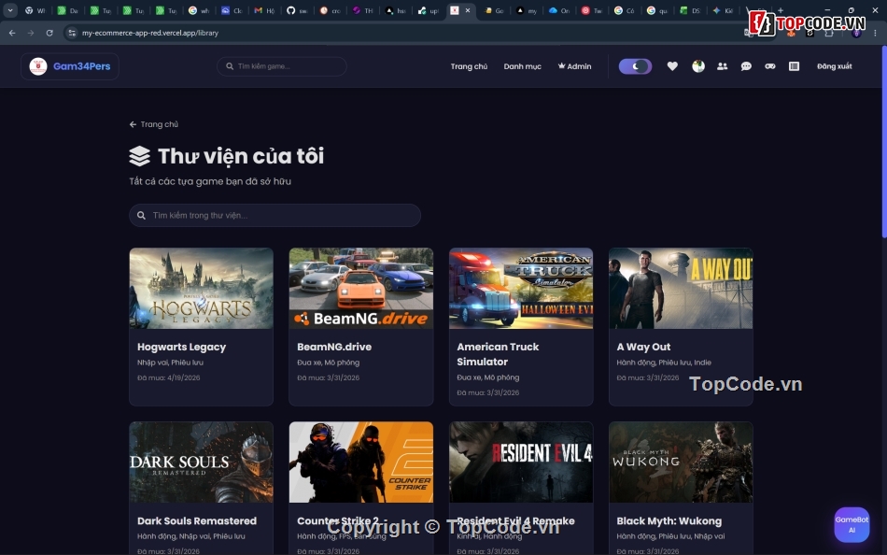Click the Gam34Pers logo

pos(70,66)
